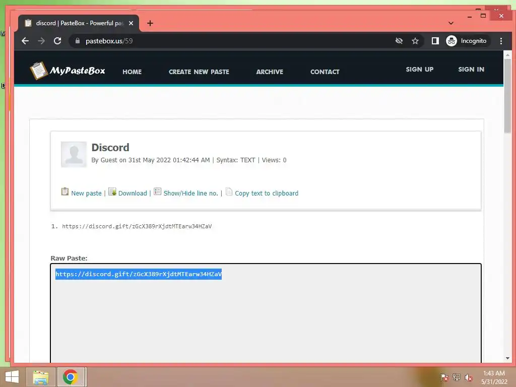Click the guest avatar thumbnail

tap(74, 154)
